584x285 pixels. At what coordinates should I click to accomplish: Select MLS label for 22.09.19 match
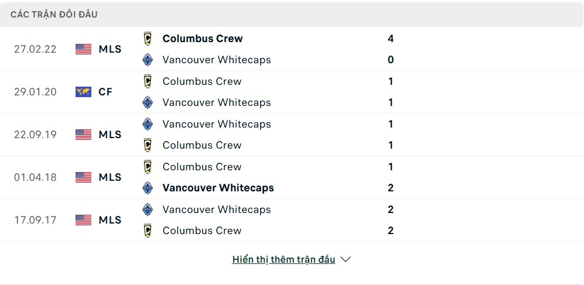[x=110, y=135]
